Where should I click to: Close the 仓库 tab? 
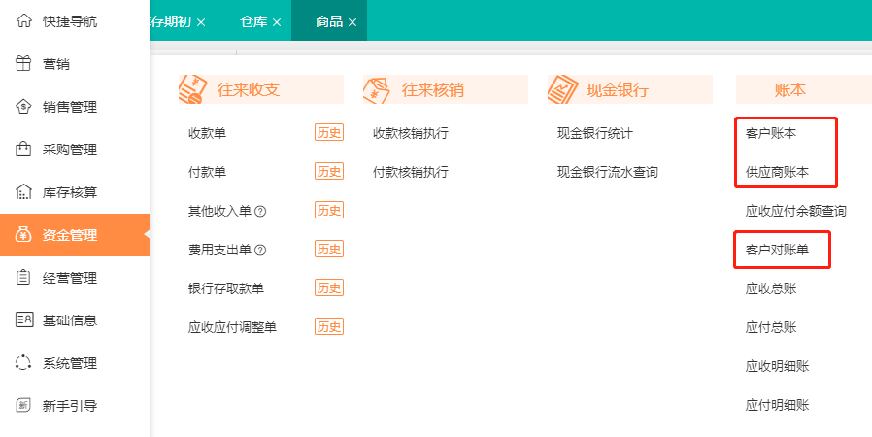coord(277,22)
